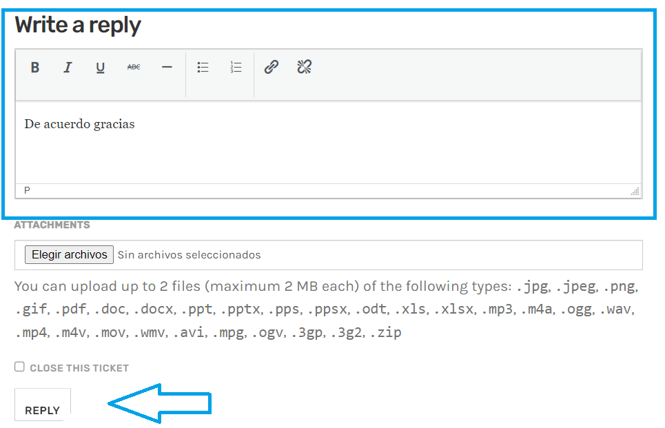
Task: Click the editor resize handle corner
Action: 635,192
